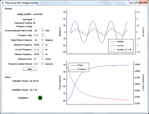This screenshot has width=149, height=114.
Task: Click the Current entry in waveform legend
Action: click(x=117, y=46)
